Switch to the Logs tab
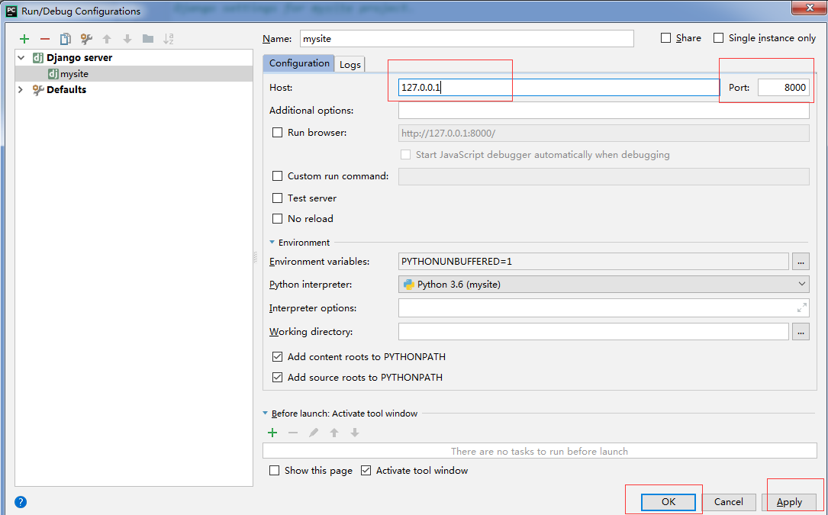 350,64
